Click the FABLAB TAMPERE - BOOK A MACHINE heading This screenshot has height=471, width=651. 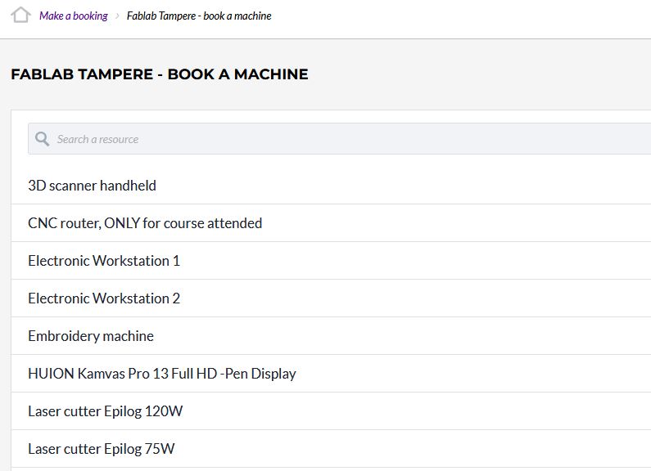(160, 74)
